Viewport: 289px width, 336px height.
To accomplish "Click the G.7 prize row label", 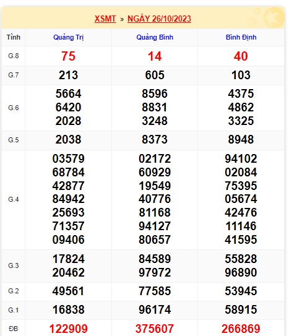I will tap(13, 75).
